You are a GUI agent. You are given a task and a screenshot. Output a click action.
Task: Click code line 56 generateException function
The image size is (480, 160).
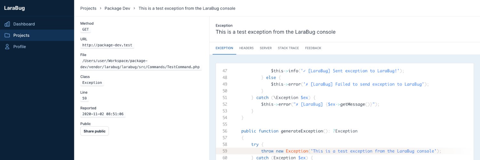[x=299, y=131]
